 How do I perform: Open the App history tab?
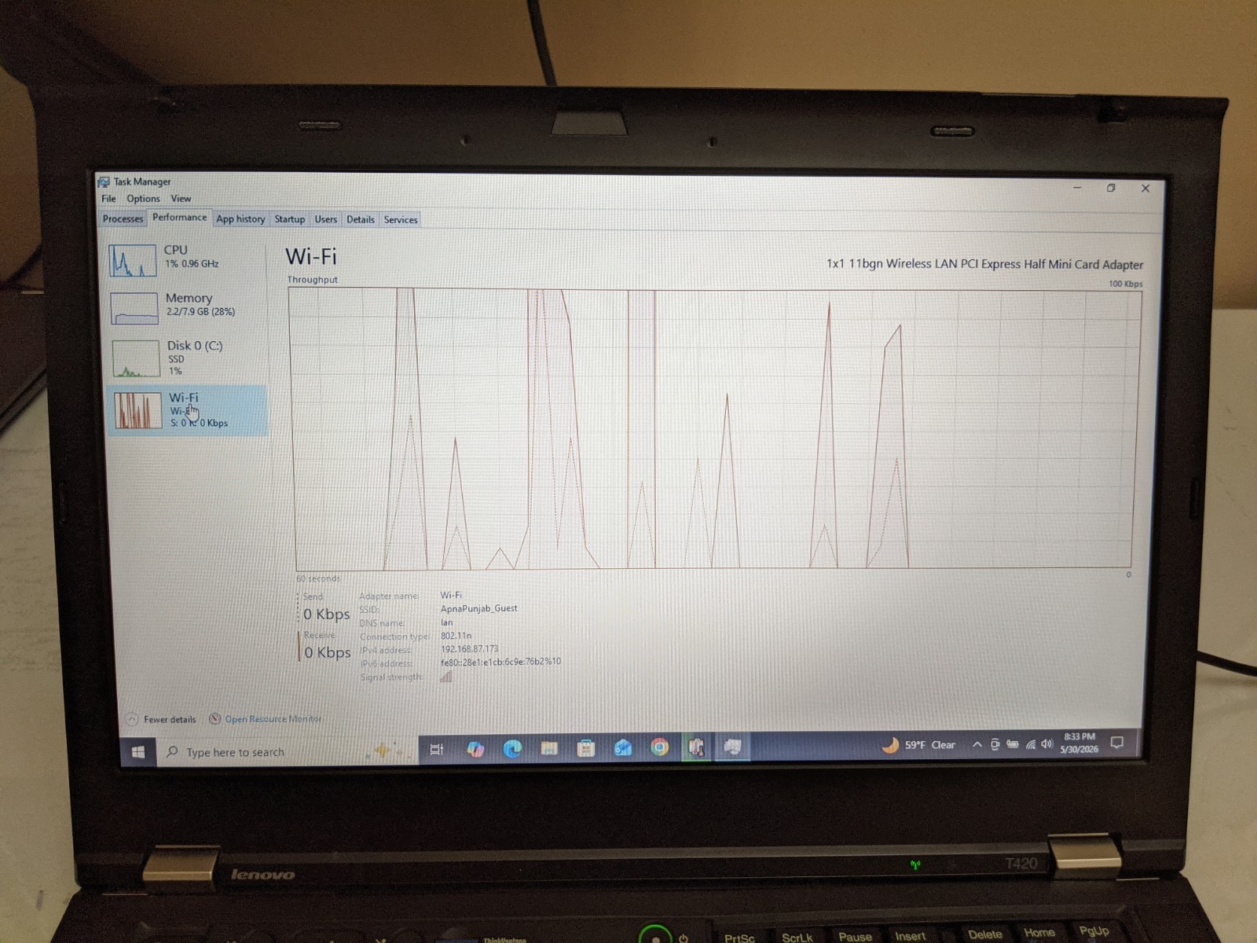click(240, 219)
